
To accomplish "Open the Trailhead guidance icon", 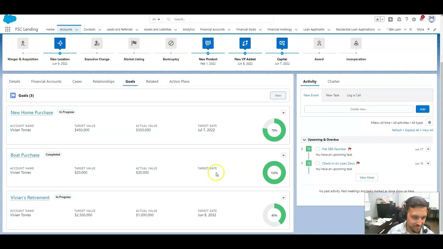I will (x=399, y=19).
